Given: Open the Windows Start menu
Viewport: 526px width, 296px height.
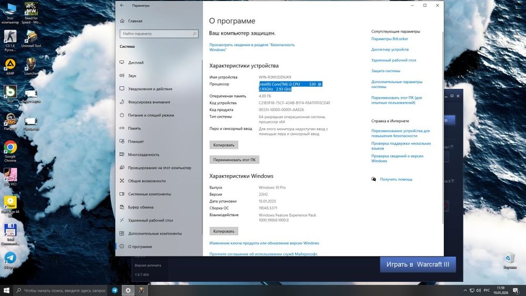Looking at the screenshot, I should [6, 290].
